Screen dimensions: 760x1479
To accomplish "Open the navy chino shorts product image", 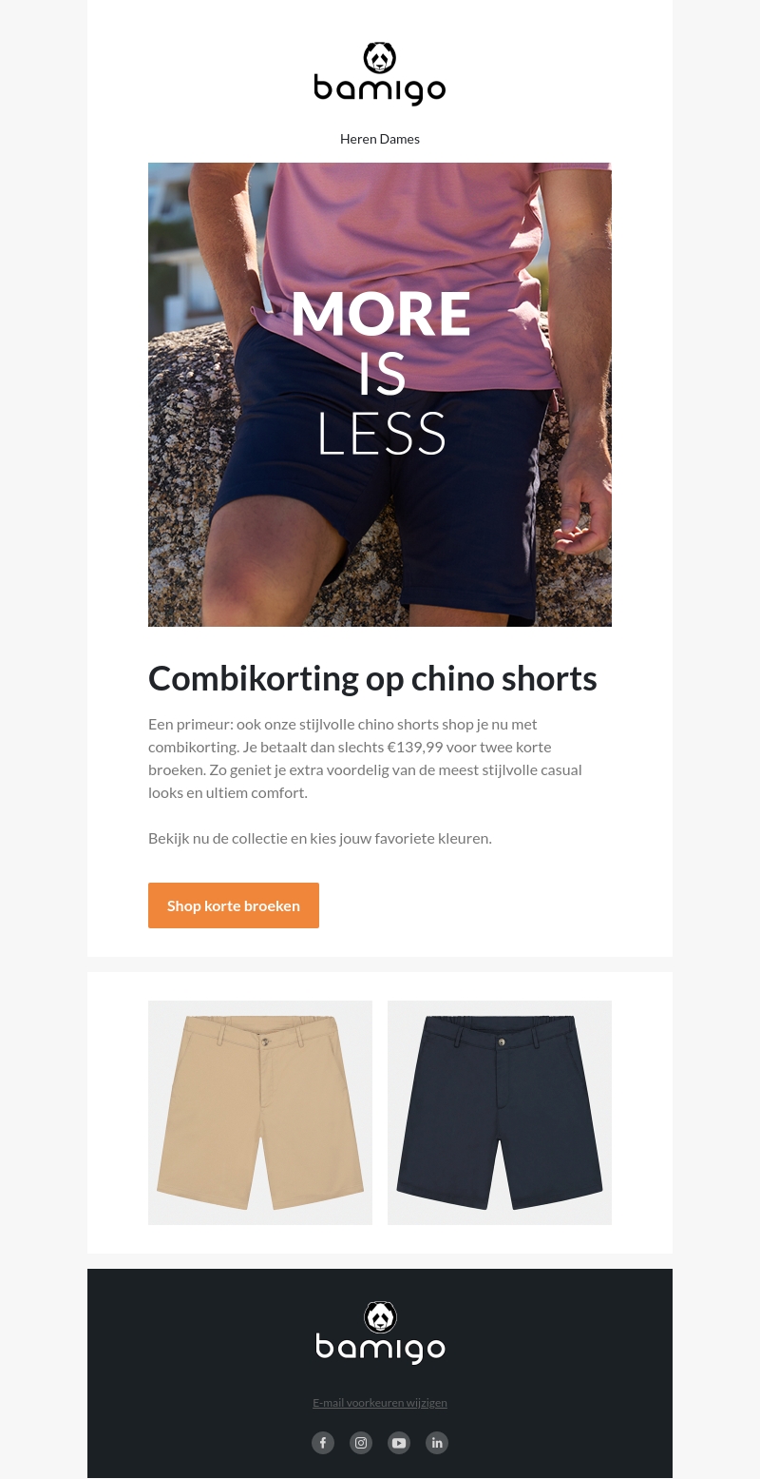I will tap(500, 1113).
